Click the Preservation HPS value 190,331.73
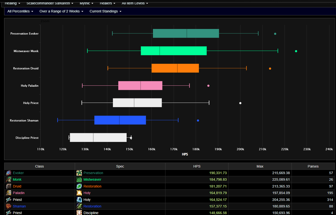This screenshot has height=215, width=336. (218, 173)
